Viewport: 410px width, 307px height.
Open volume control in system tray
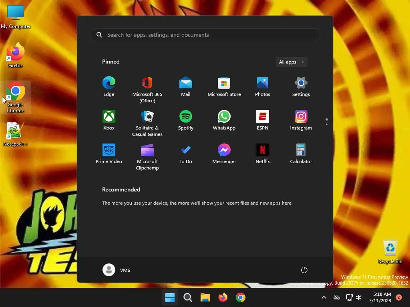point(359,297)
